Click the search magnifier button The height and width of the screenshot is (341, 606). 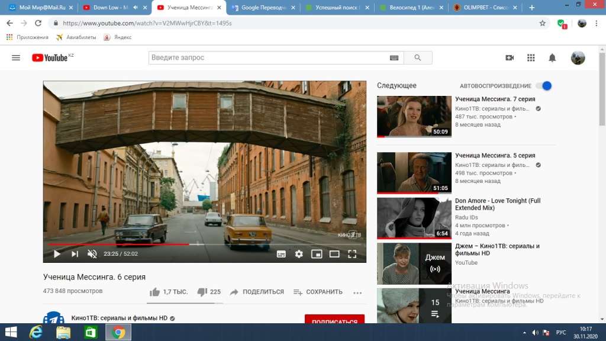(418, 57)
